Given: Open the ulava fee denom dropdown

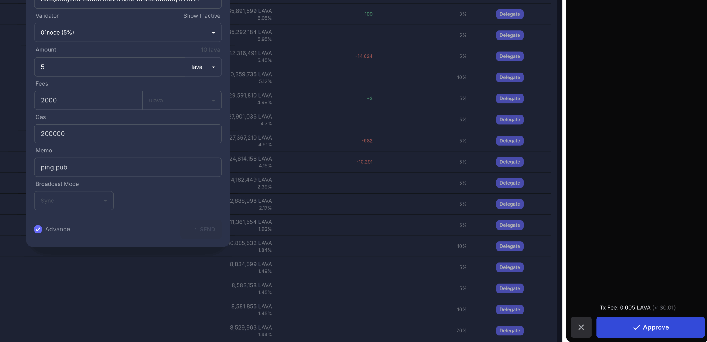Looking at the screenshot, I should (182, 100).
